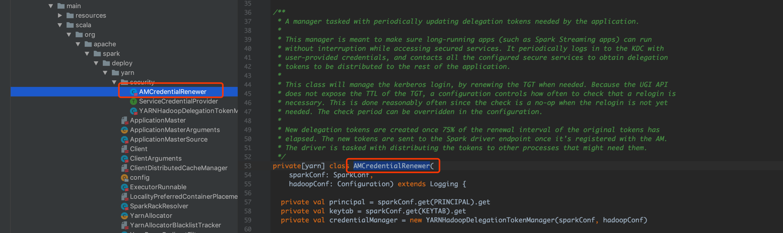Collapse the yarn package arrow
The width and height of the screenshot is (783, 233).
pyautogui.click(x=105, y=73)
